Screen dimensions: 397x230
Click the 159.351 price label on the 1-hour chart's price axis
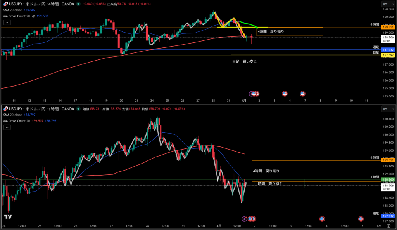[388, 160]
